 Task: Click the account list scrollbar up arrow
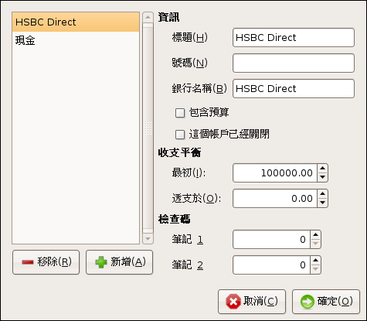pyautogui.click(x=148, y=17)
